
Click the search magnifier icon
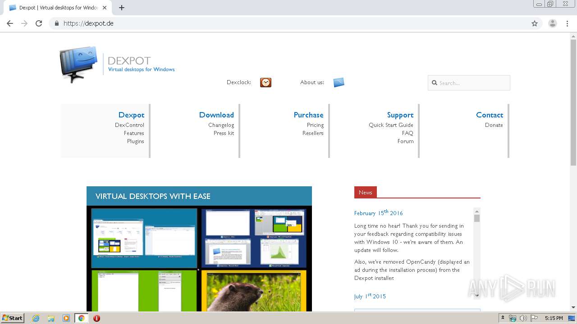pos(435,83)
